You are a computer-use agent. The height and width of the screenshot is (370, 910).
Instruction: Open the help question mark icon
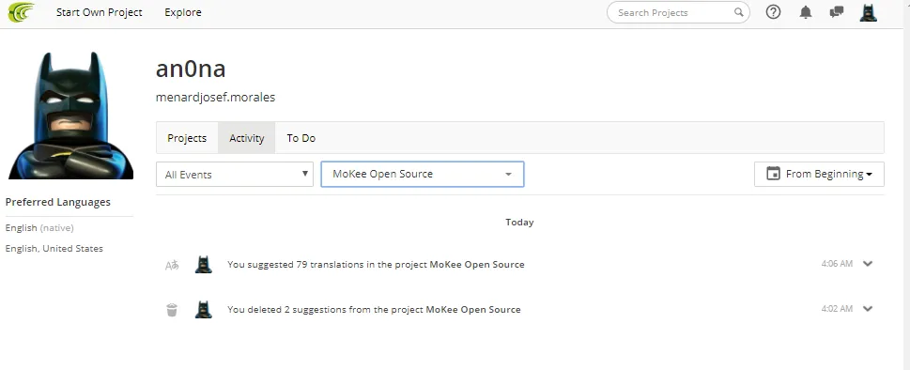click(773, 12)
